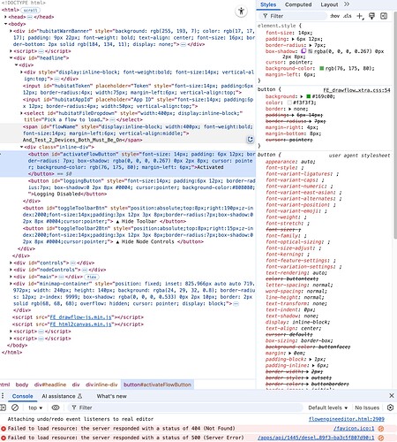397x442 pixels.
Task: Open the top execution context dropdown
Action: pos(35,408)
